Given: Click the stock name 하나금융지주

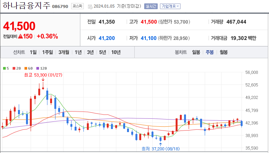Looking at the screenshot, I should click(x=26, y=5).
